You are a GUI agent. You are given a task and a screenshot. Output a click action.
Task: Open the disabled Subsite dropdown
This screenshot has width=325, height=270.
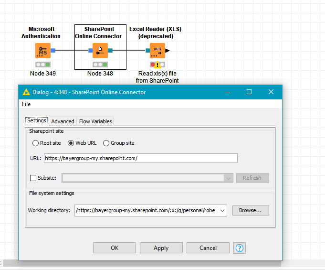pos(147,178)
